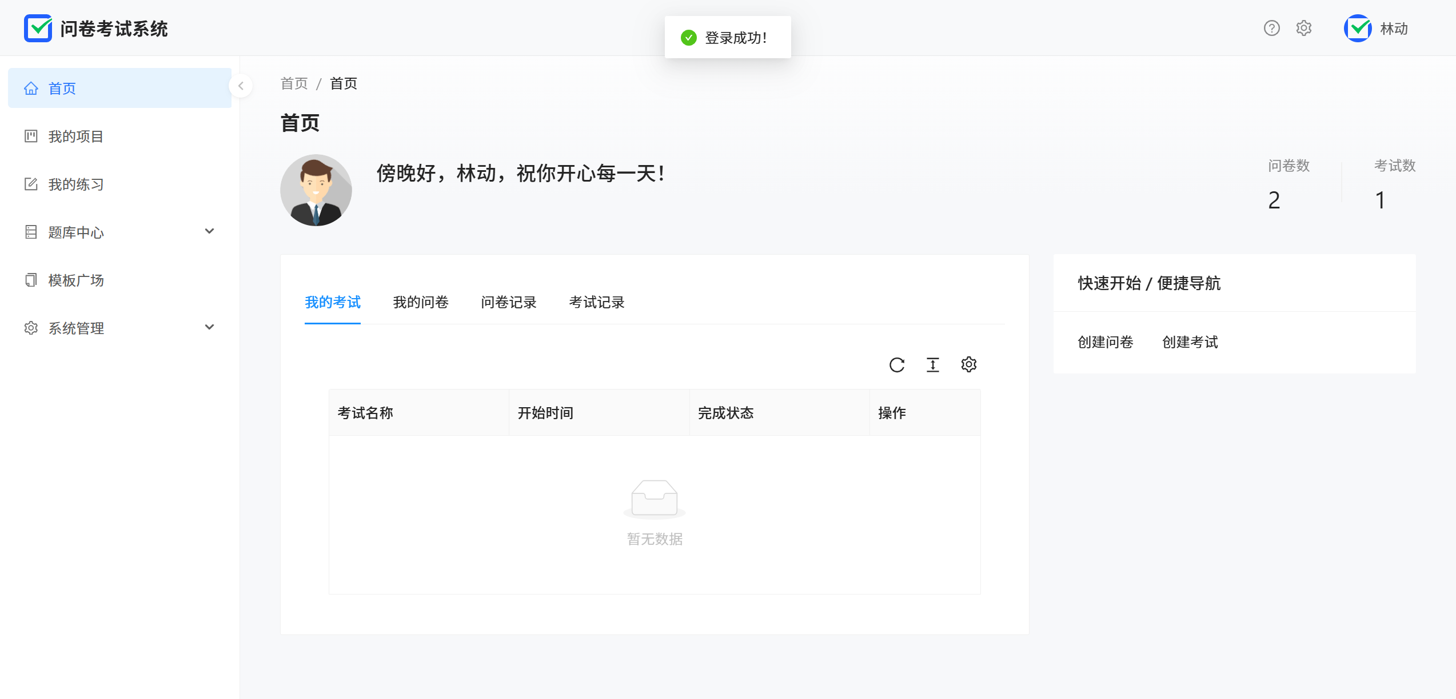The image size is (1456, 699).
Task: Expand the 系统管理 submenu chevron
Action: (209, 327)
